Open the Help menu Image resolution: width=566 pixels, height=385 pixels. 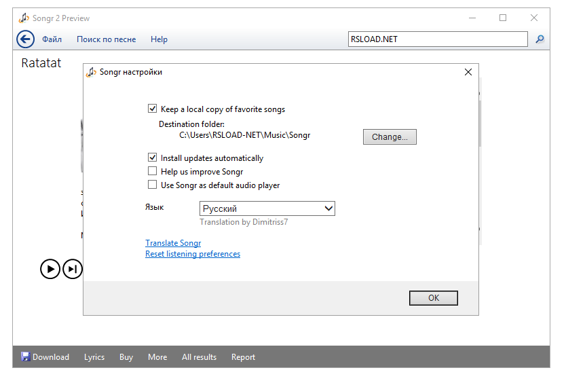tap(159, 39)
